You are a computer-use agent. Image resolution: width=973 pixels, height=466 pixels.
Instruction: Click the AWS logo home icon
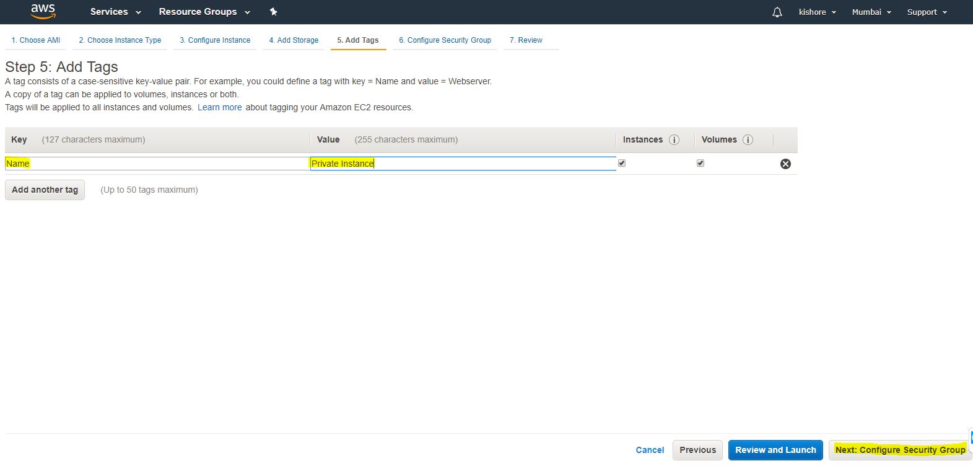(43, 11)
